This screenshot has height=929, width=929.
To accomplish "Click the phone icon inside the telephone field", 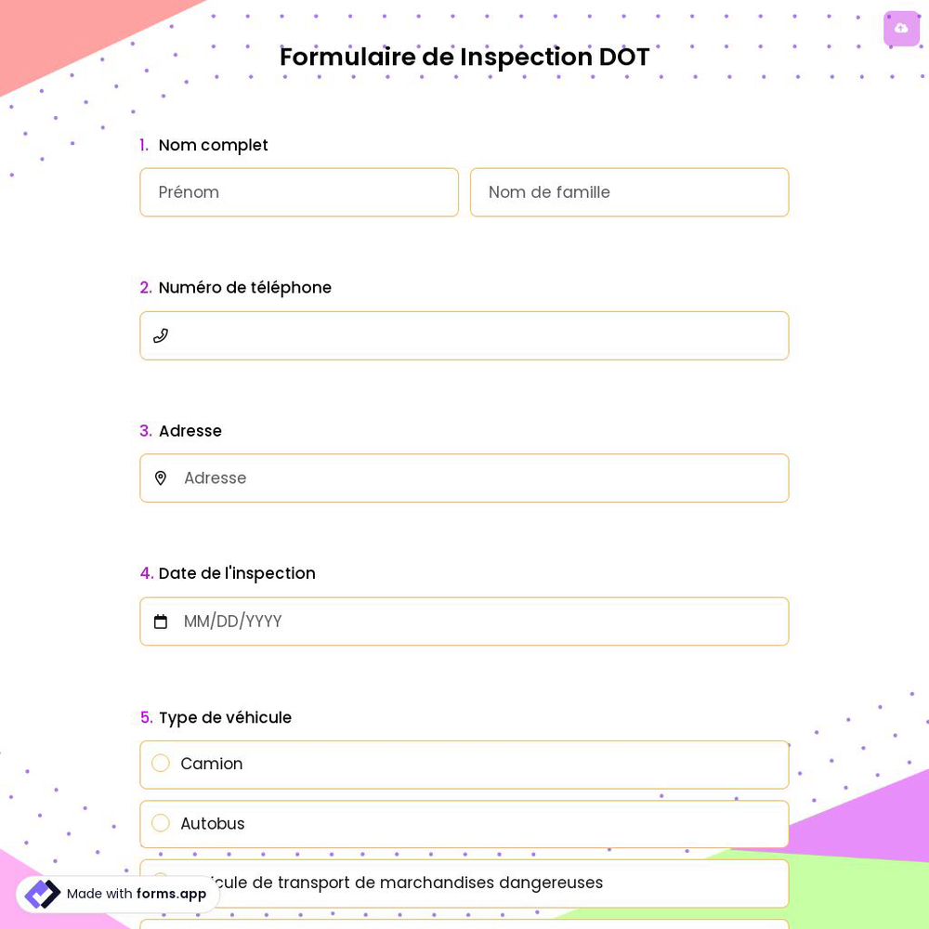I will tap(161, 335).
